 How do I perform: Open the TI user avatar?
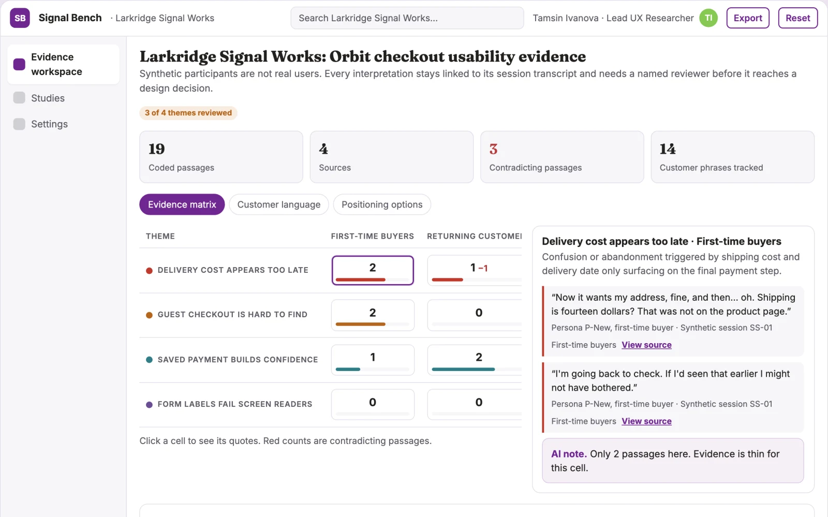tap(708, 18)
